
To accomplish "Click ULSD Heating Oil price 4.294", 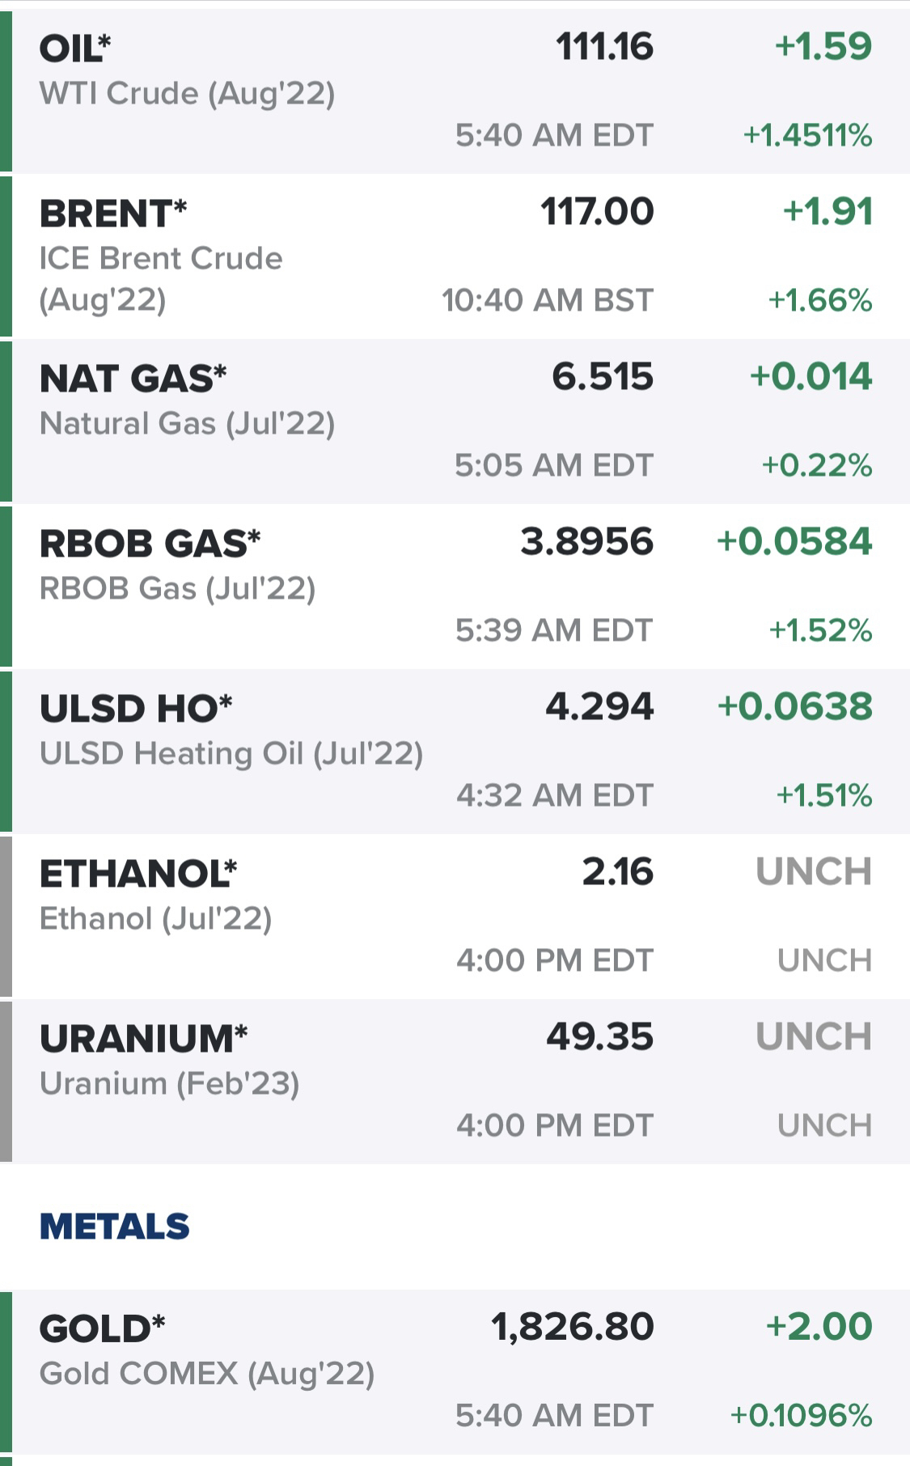I will [599, 707].
